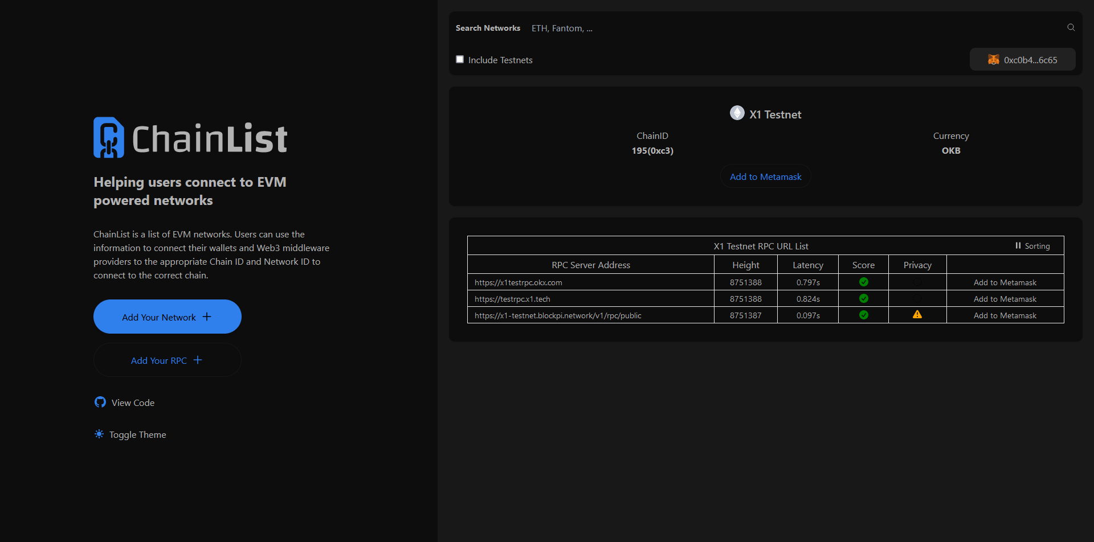Add testrpc.x1.tech RPC to Metamask
This screenshot has width=1094, height=542.
click(1005, 299)
